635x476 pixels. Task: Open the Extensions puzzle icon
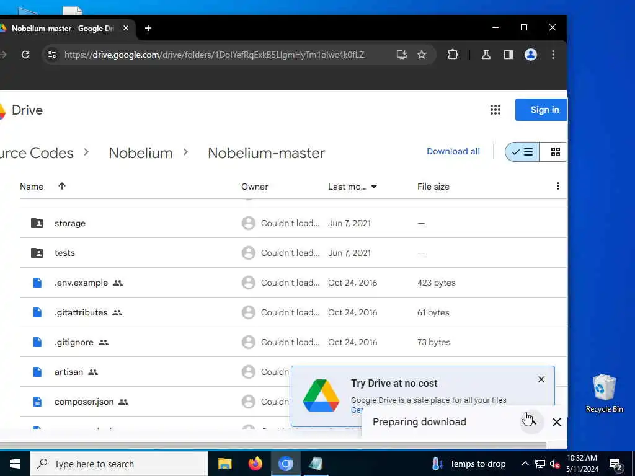[453, 55]
